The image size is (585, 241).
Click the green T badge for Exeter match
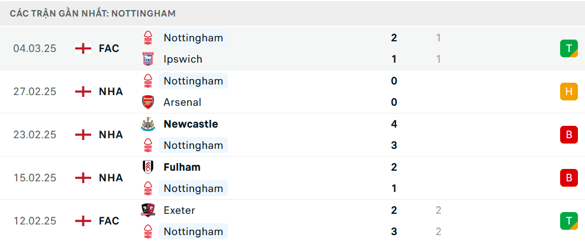pyautogui.click(x=568, y=221)
